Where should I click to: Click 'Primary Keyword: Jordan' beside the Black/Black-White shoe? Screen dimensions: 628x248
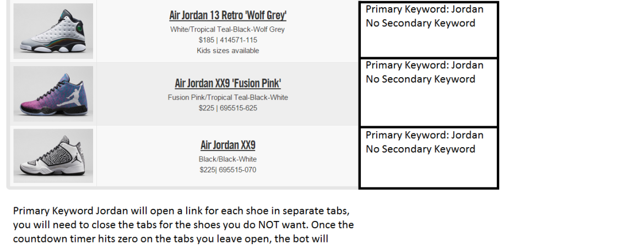(424, 135)
